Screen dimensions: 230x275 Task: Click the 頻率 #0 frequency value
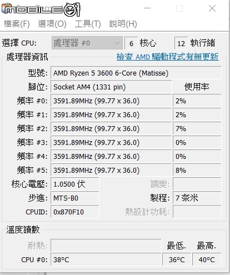pyautogui.click(x=111, y=101)
